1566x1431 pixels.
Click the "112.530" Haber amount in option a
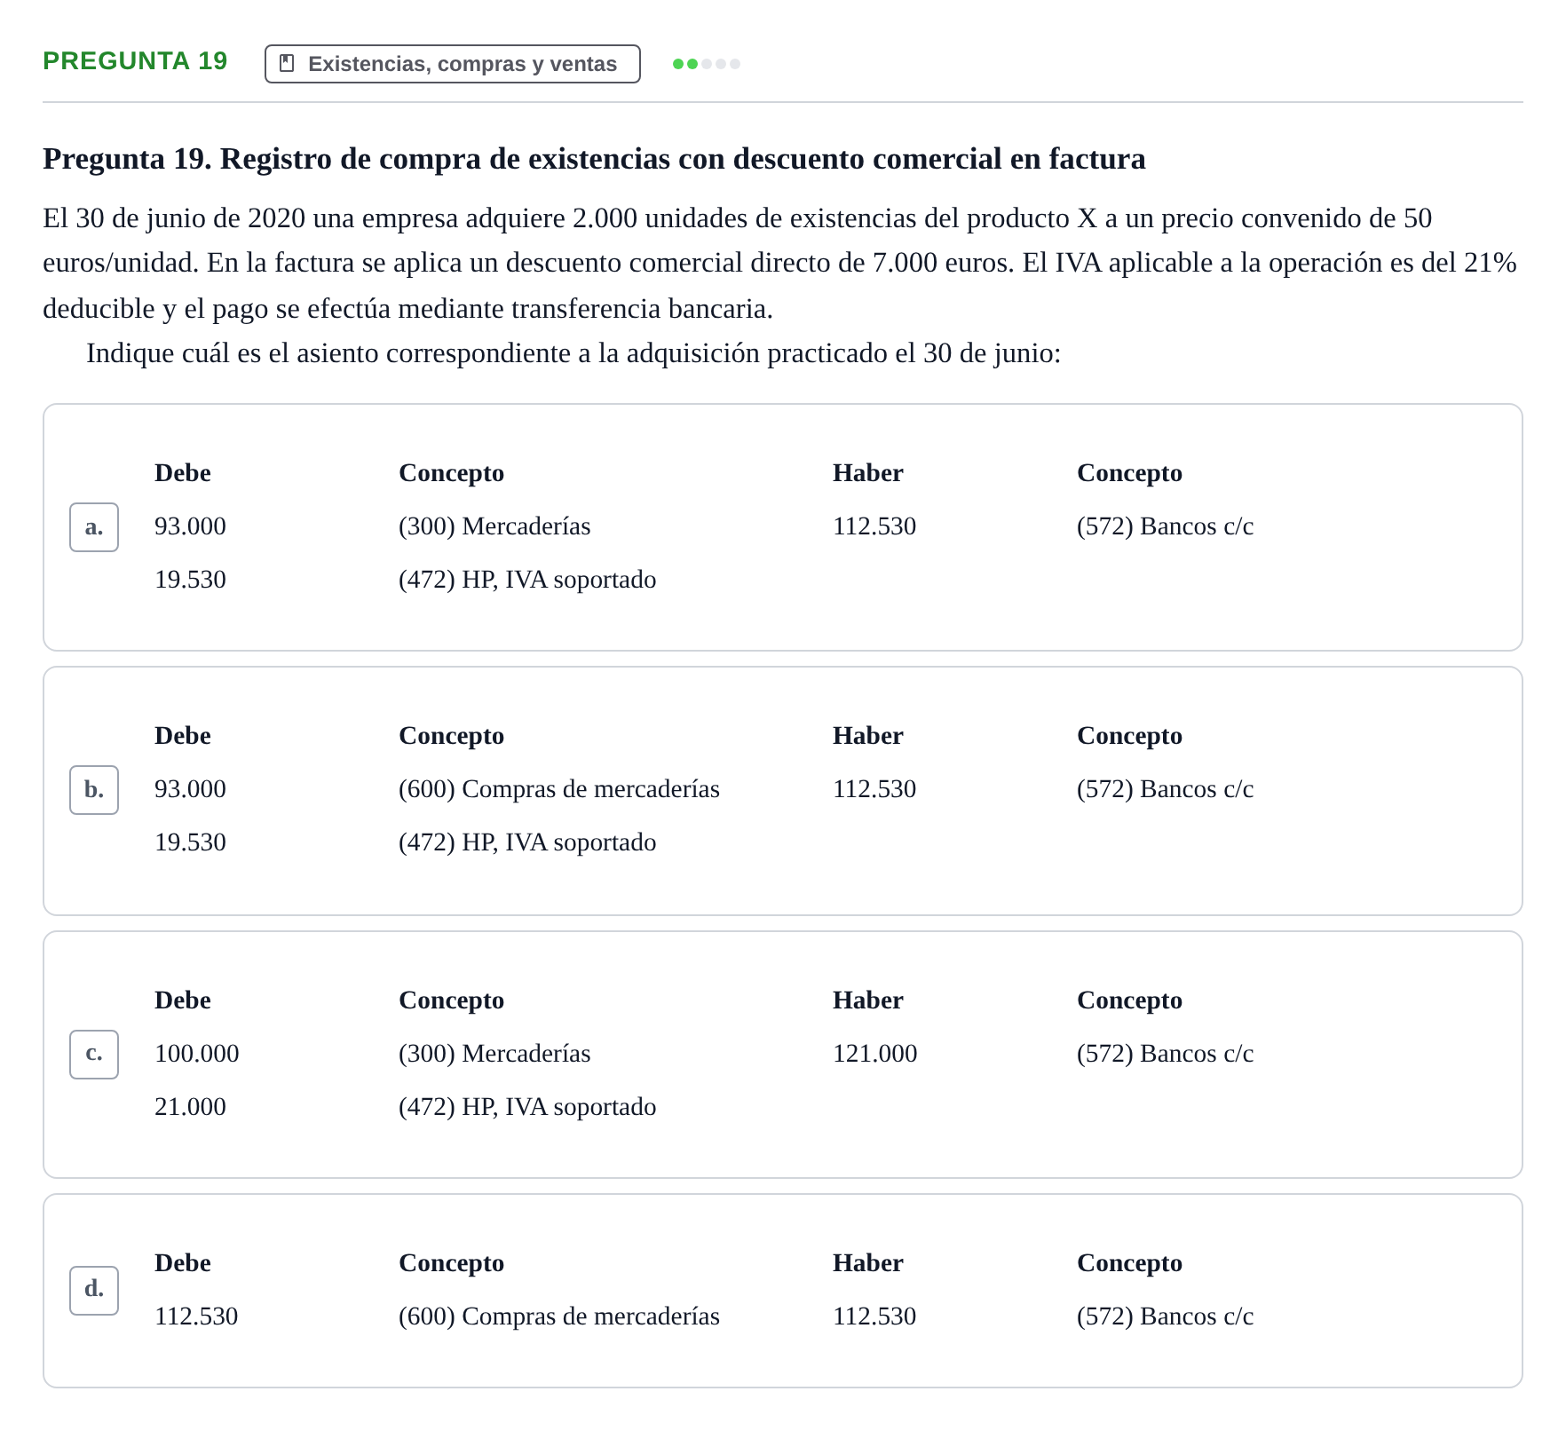pyautogui.click(x=874, y=526)
